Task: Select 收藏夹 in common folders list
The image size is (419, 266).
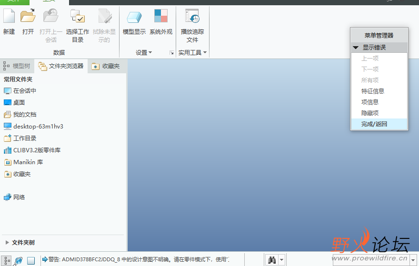Action: (x=17, y=174)
